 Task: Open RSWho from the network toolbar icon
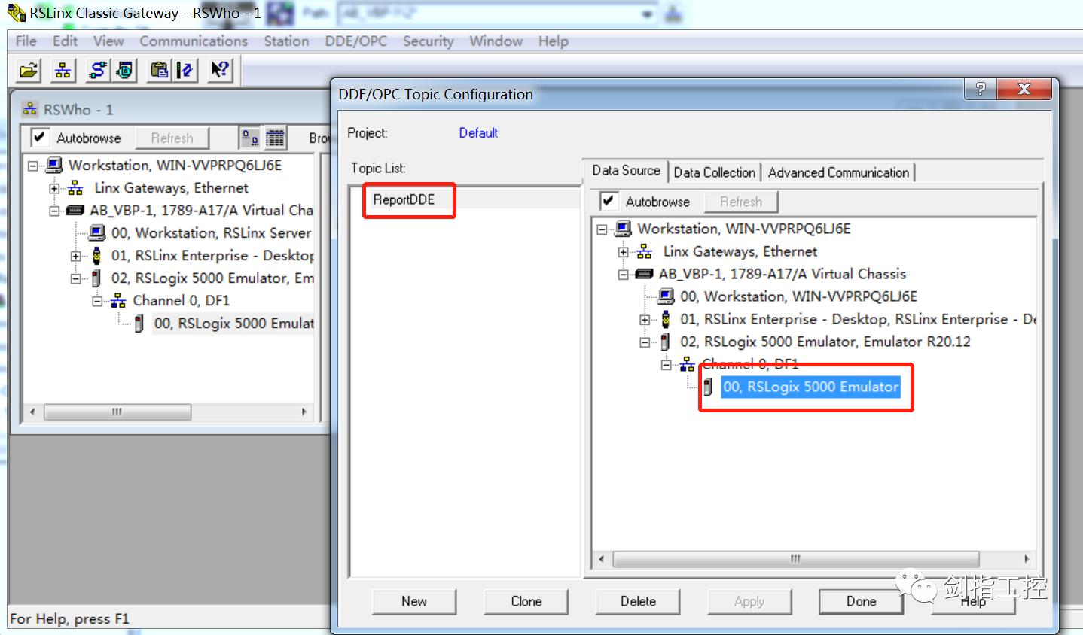63,71
